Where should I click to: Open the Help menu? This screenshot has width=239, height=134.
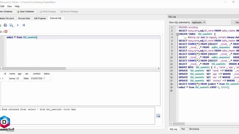coord(17,6)
